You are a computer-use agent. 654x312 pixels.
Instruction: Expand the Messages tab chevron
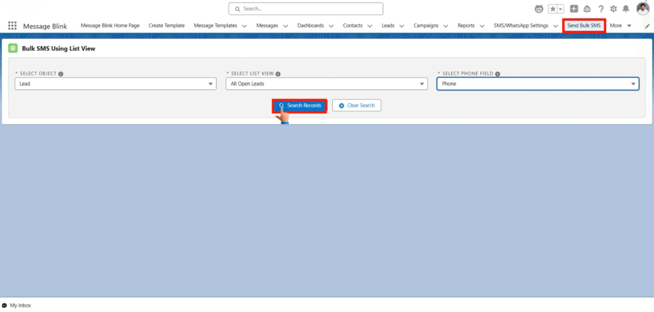[x=285, y=26]
